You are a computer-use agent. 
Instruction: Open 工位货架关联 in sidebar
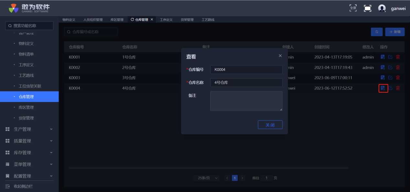point(30,86)
